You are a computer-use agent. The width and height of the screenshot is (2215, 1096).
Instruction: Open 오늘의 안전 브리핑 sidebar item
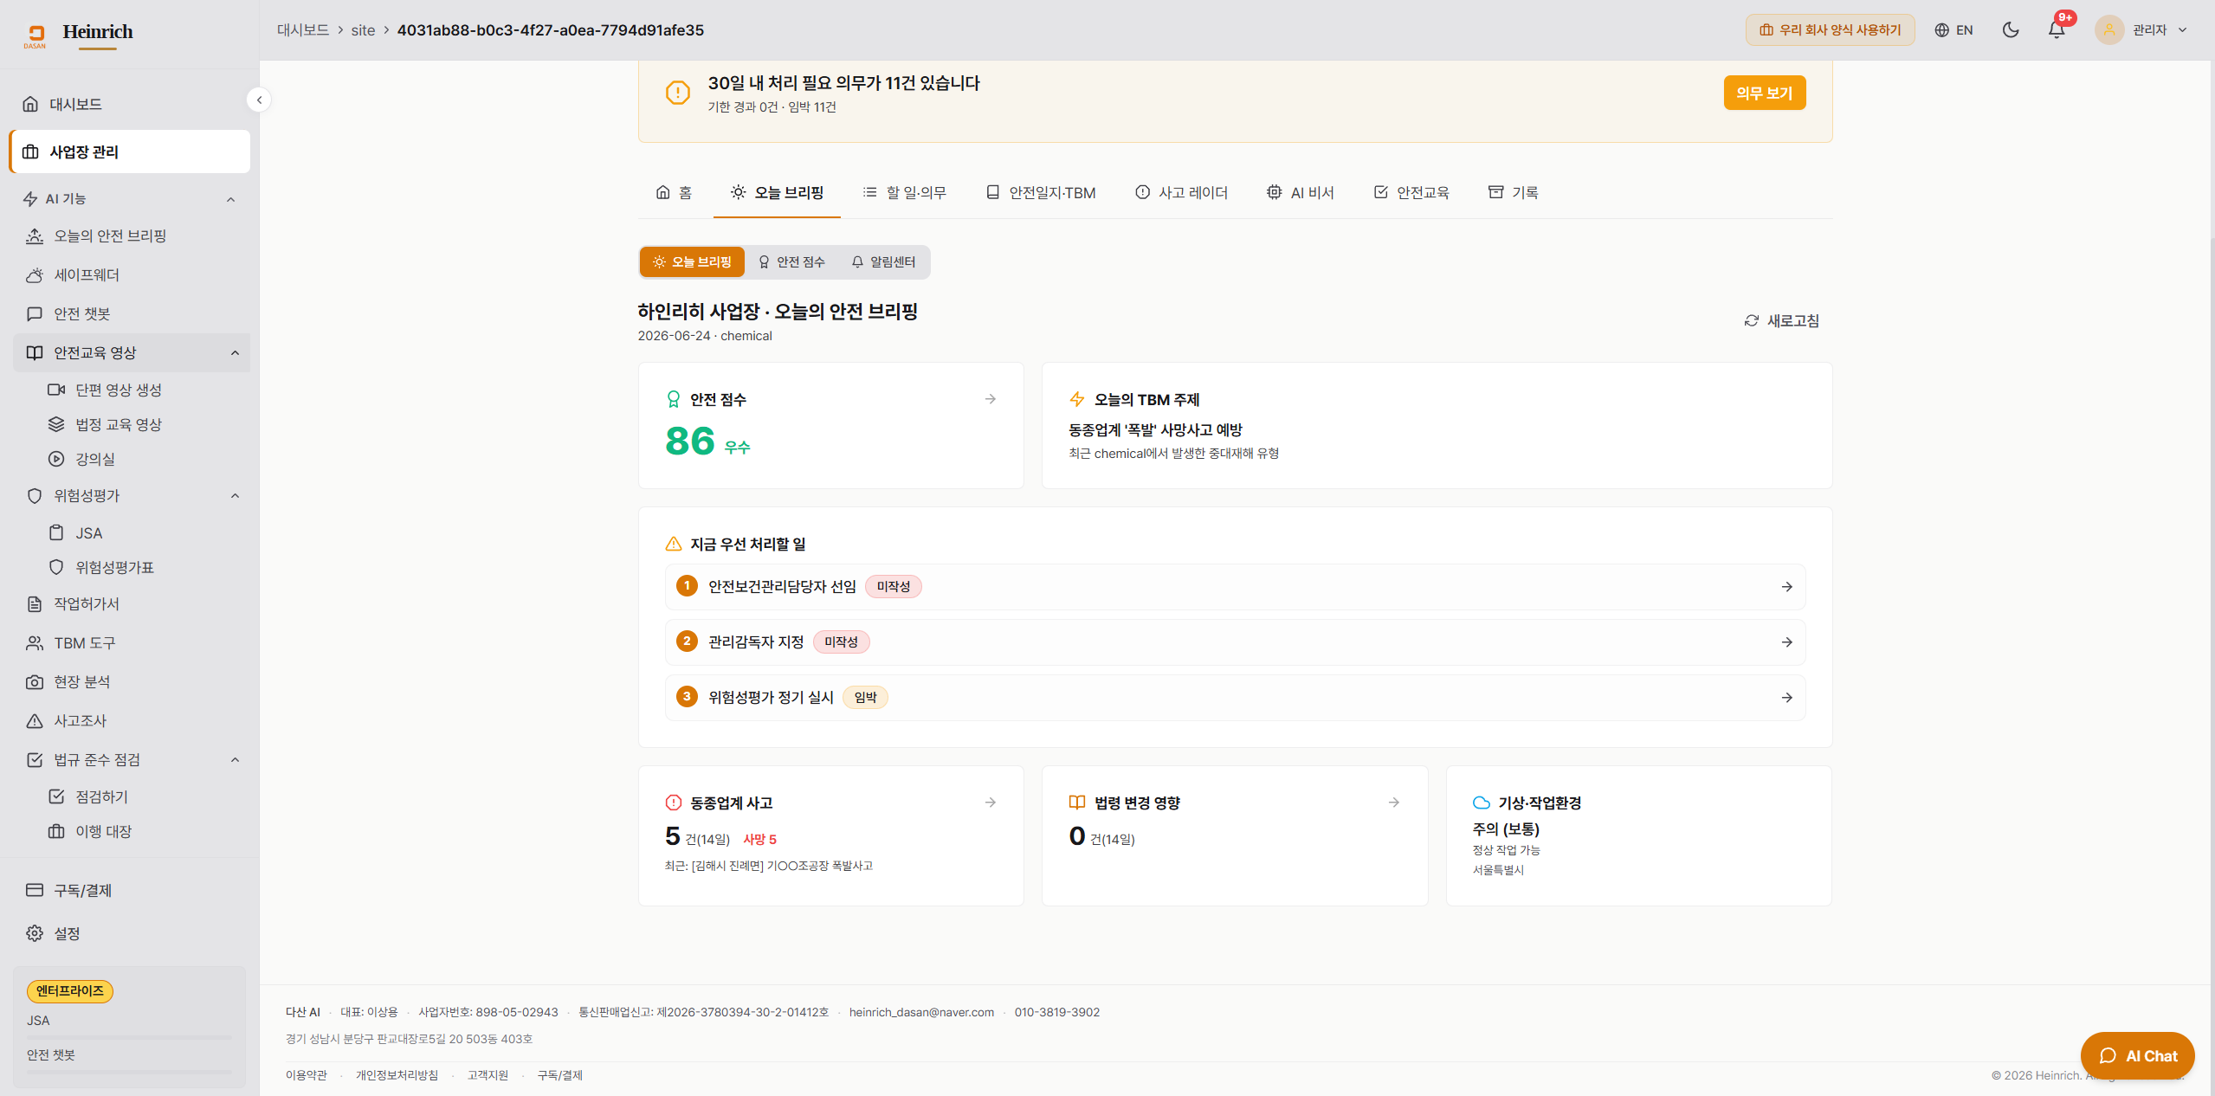[130, 235]
